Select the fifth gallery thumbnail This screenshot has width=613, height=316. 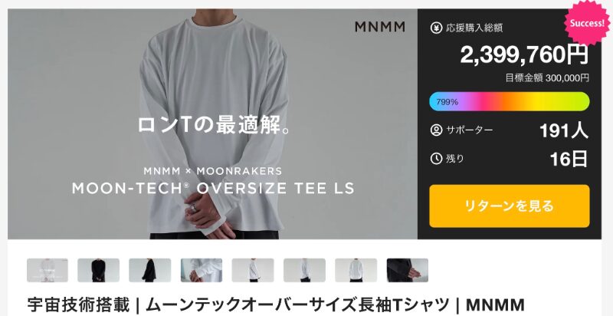(253, 270)
